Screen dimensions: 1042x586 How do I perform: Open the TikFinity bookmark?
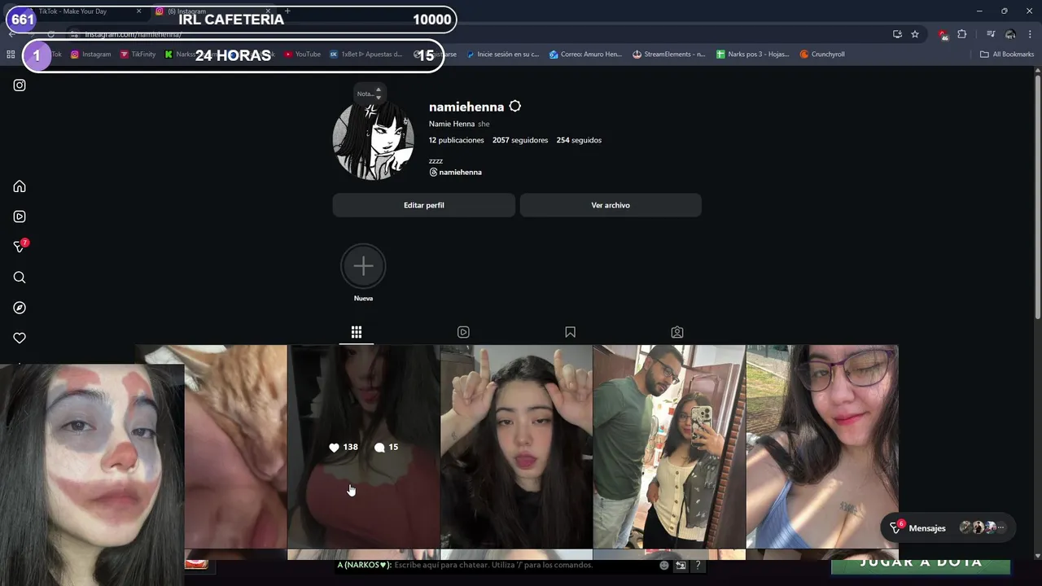tap(138, 55)
